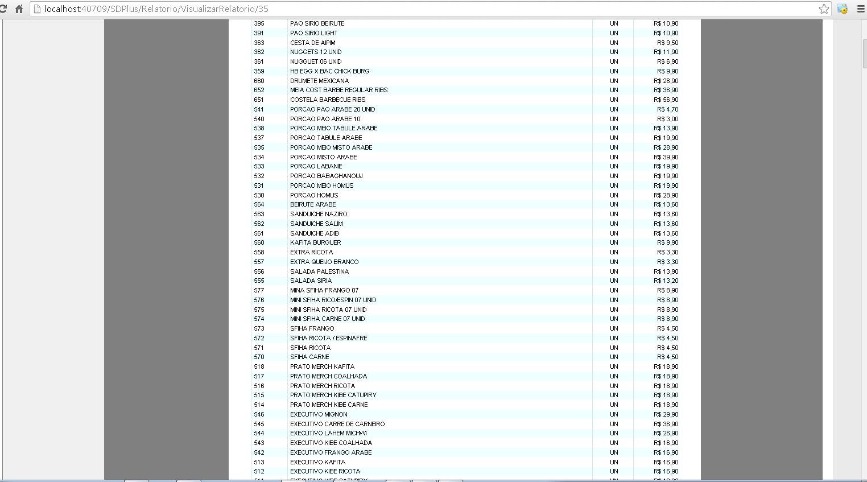Click the R$ 56,90 price cell
The image size is (867, 482).
point(667,99)
